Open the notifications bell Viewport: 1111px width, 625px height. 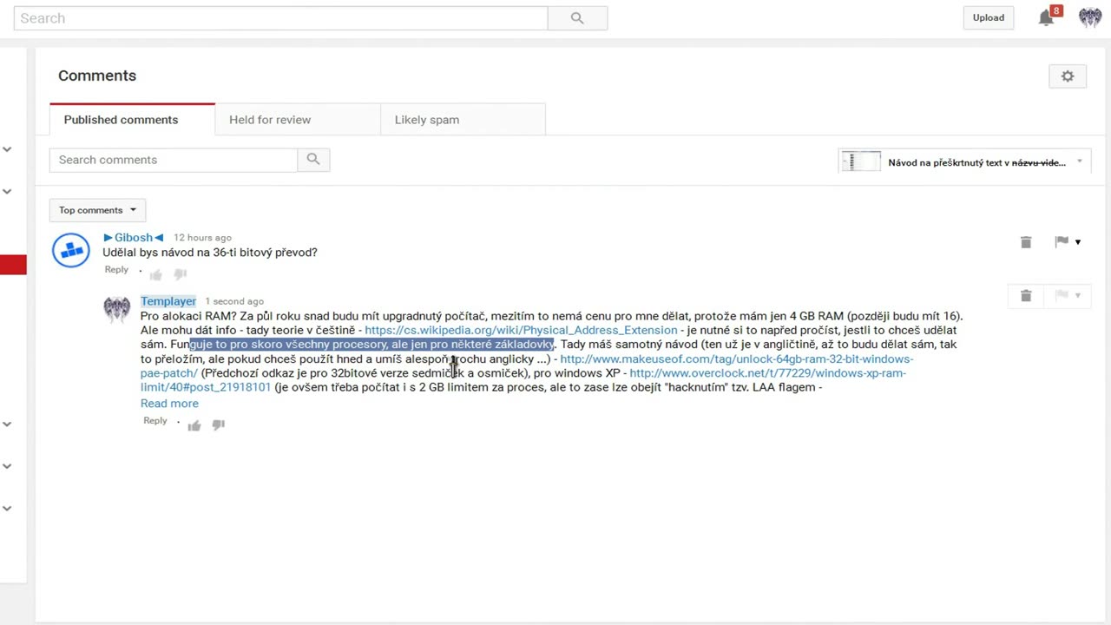pyautogui.click(x=1047, y=17)
